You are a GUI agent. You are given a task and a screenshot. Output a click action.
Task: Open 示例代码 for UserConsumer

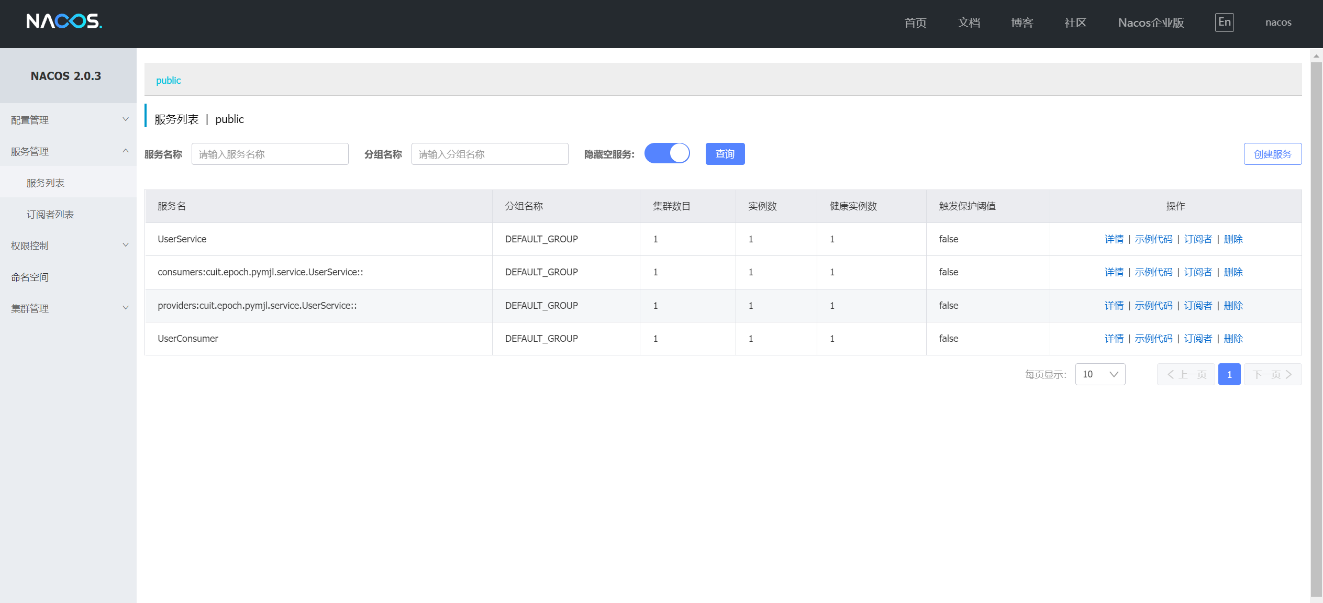pos(1153,339)
